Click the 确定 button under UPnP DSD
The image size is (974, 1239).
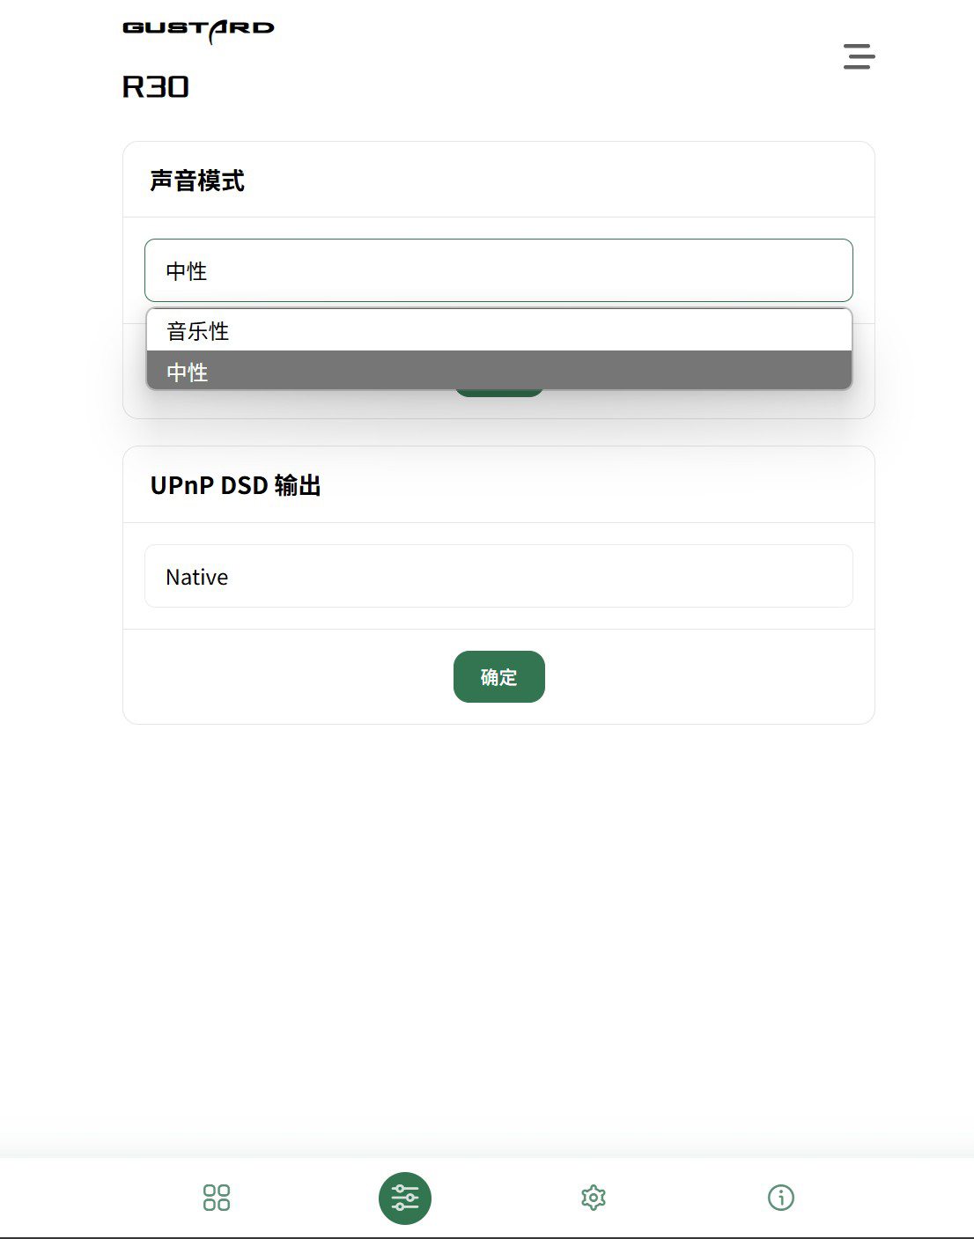tap(499, 676)
